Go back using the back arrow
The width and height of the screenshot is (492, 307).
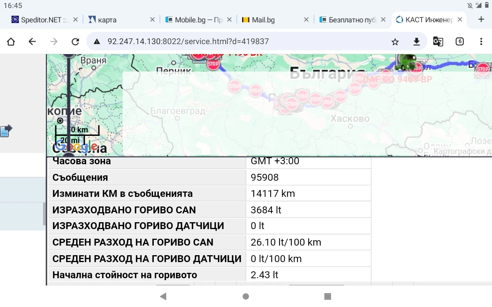tap(32, 41)
